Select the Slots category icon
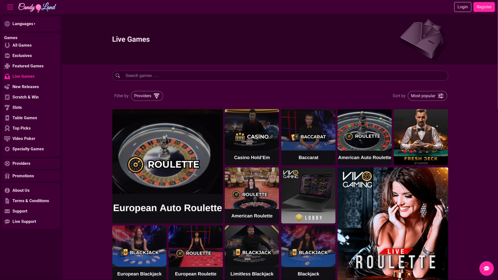This screenshot has height=280, width=498. point(7,107)
